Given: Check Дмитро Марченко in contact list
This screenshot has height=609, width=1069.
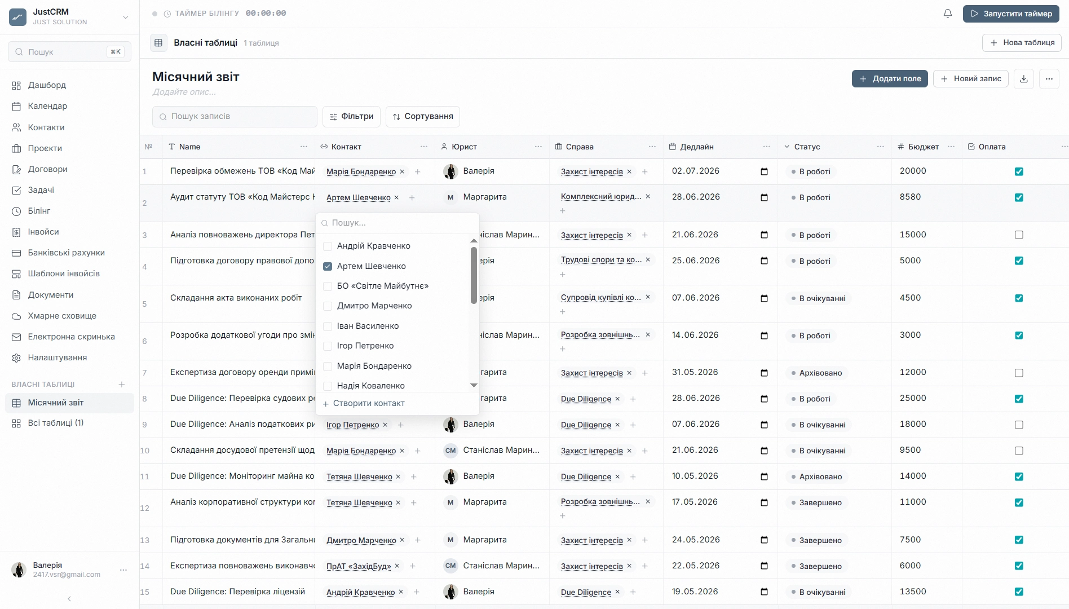Looking at the screenshot, I should [328, 306].
